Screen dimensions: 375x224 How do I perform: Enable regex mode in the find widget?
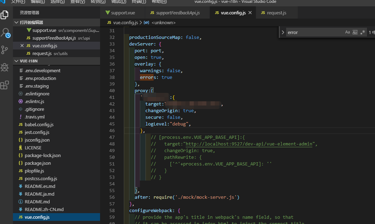coord(362,32)
